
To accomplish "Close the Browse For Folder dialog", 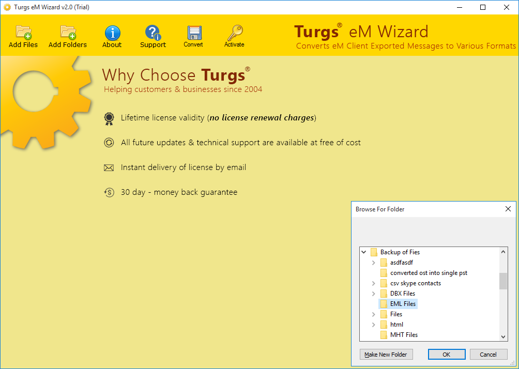I will coord(508,209).
